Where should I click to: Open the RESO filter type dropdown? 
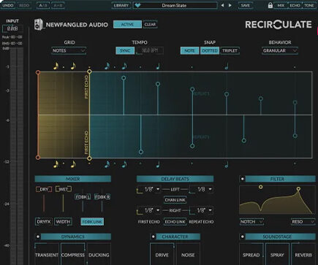pyautogui.click(x=303, y=222)
